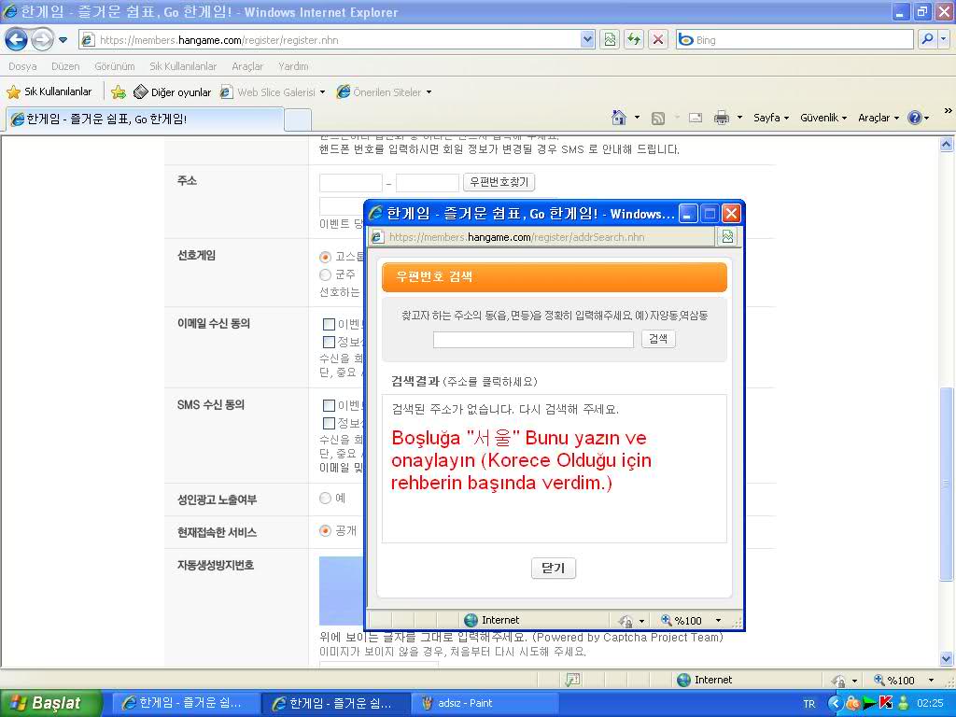Click the status bar popup blocker icon
The height and width of the screenshot is (717, 956).
572,680
